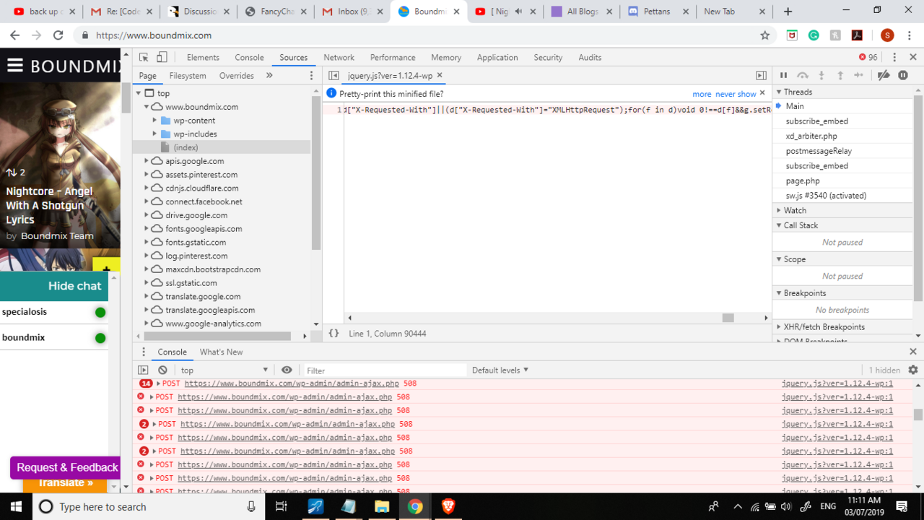Click the console Filter input field
924x520 pixels.
tap(383, 370)
